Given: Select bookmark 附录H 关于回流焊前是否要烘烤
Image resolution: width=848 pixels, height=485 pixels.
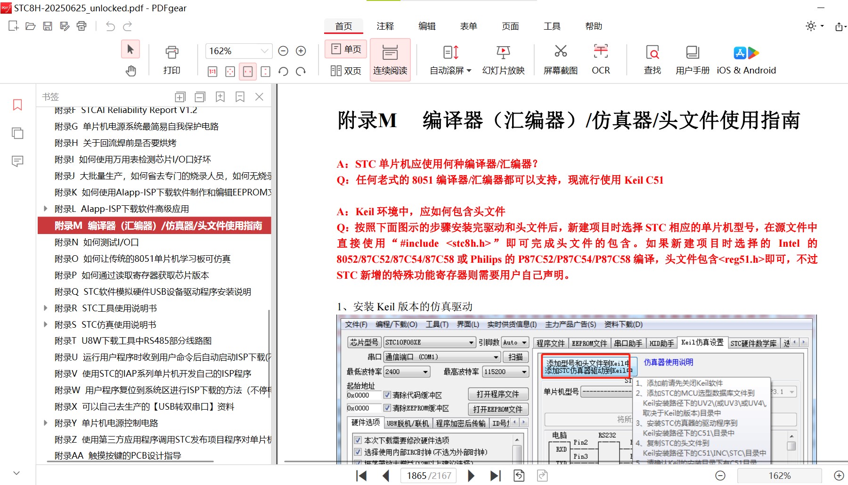Looking at the screenshot, I should click(115, 143).
